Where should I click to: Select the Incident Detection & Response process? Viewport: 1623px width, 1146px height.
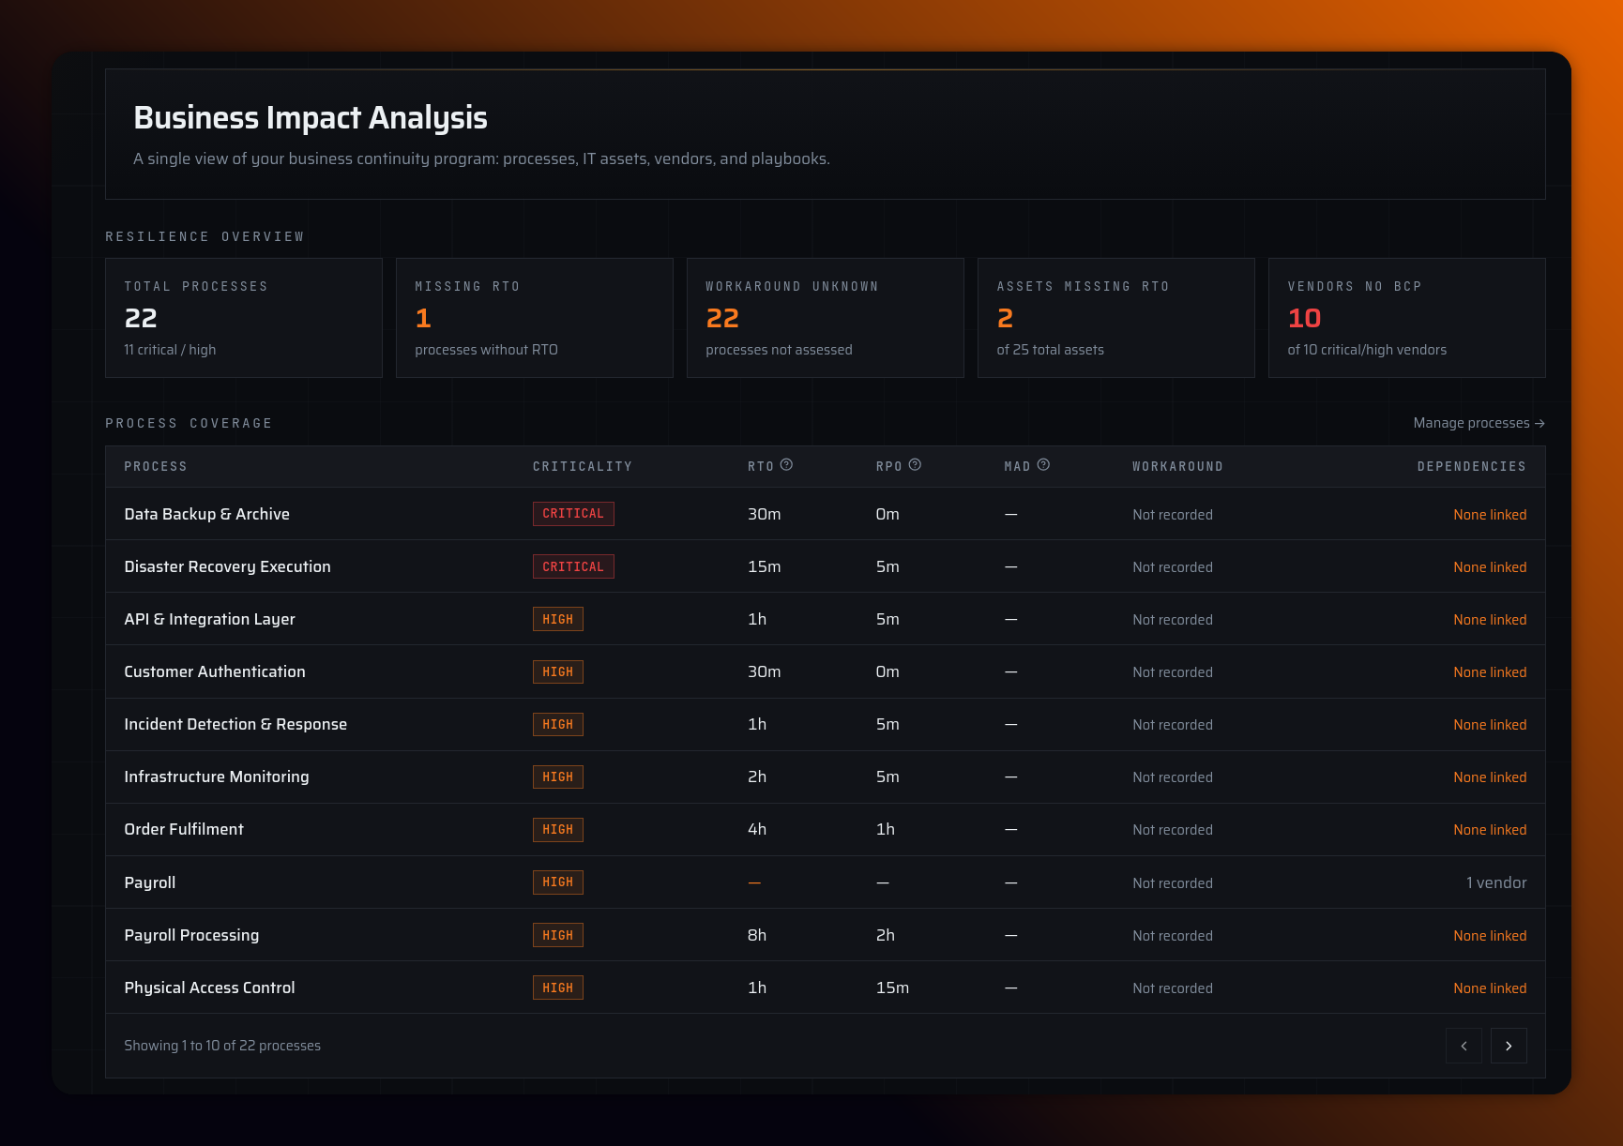[235, 724]
